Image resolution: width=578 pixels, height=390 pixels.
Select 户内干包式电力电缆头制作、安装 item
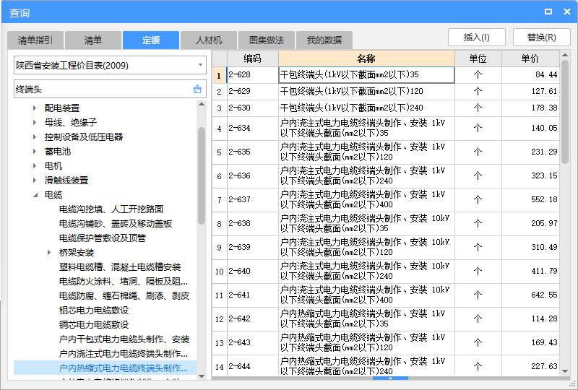124,339
